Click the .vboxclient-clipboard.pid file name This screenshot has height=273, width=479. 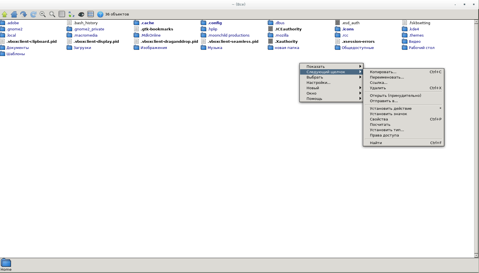(32, 42)
